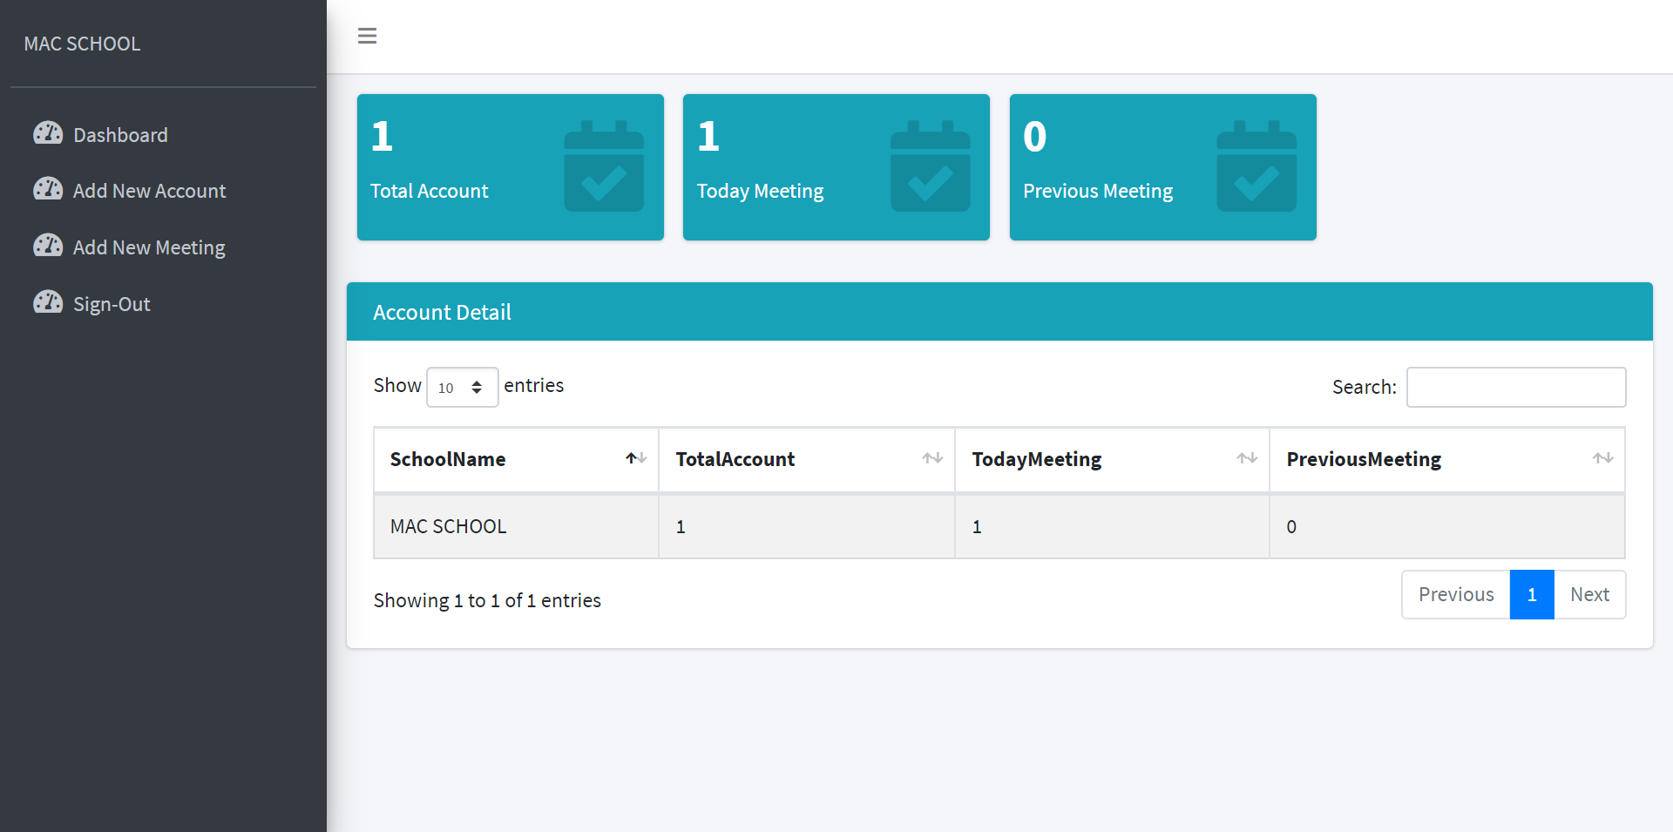
Task: Click the Previous pagination button
Action: (x=1455, y=594)
